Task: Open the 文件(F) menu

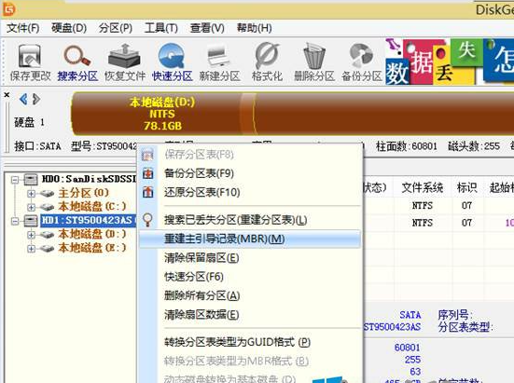Action: 23,28
